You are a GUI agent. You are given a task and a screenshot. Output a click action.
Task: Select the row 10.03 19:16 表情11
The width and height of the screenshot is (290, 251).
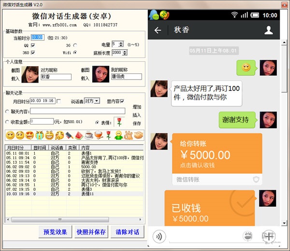(x=74, y=194)
